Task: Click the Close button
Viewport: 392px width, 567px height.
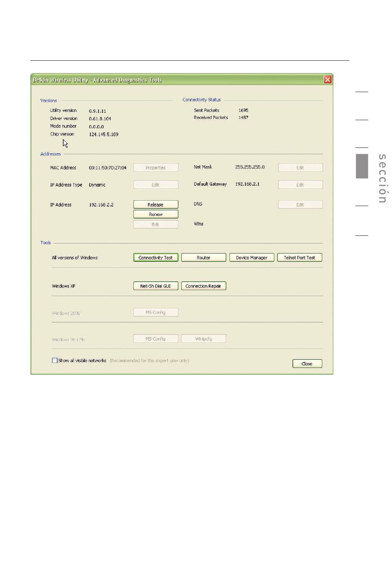Action: [x=307, y=364]
